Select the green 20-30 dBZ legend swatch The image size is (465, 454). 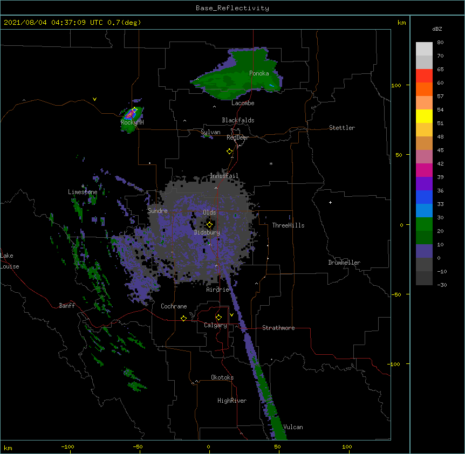pos(424,224)
